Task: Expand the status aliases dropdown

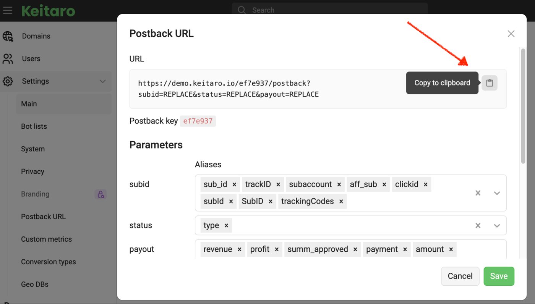Action: (497, 226)
